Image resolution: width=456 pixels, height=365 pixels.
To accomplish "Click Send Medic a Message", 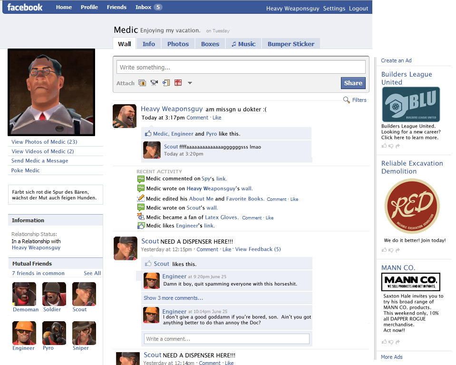I will coord(39,161).
